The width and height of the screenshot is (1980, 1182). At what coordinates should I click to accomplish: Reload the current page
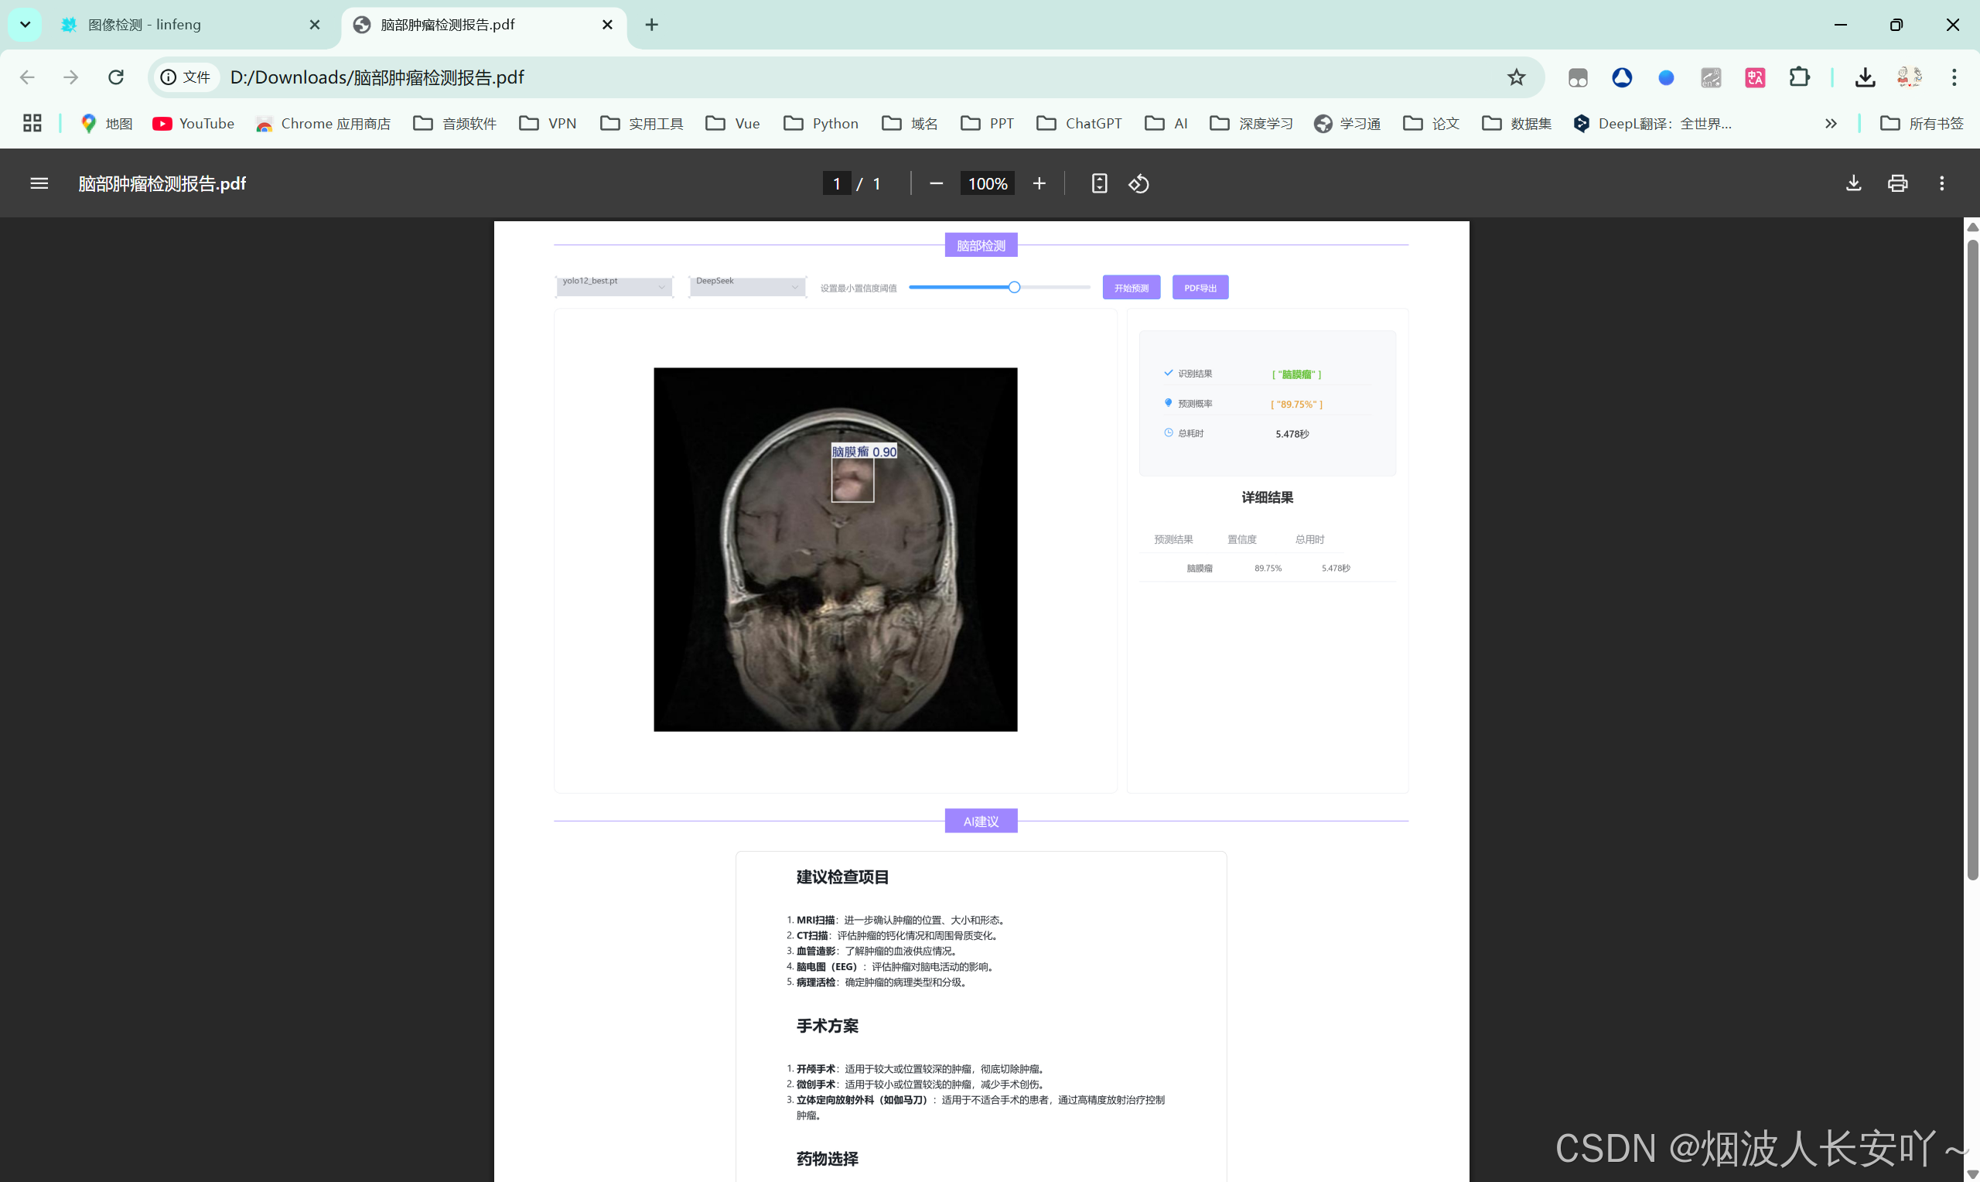(x=116, y=77)
